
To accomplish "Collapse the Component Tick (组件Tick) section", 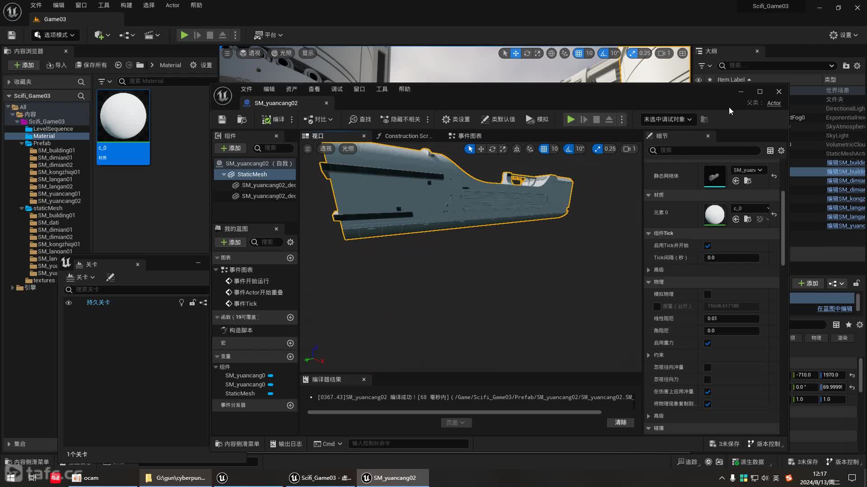I will (648, 233).
